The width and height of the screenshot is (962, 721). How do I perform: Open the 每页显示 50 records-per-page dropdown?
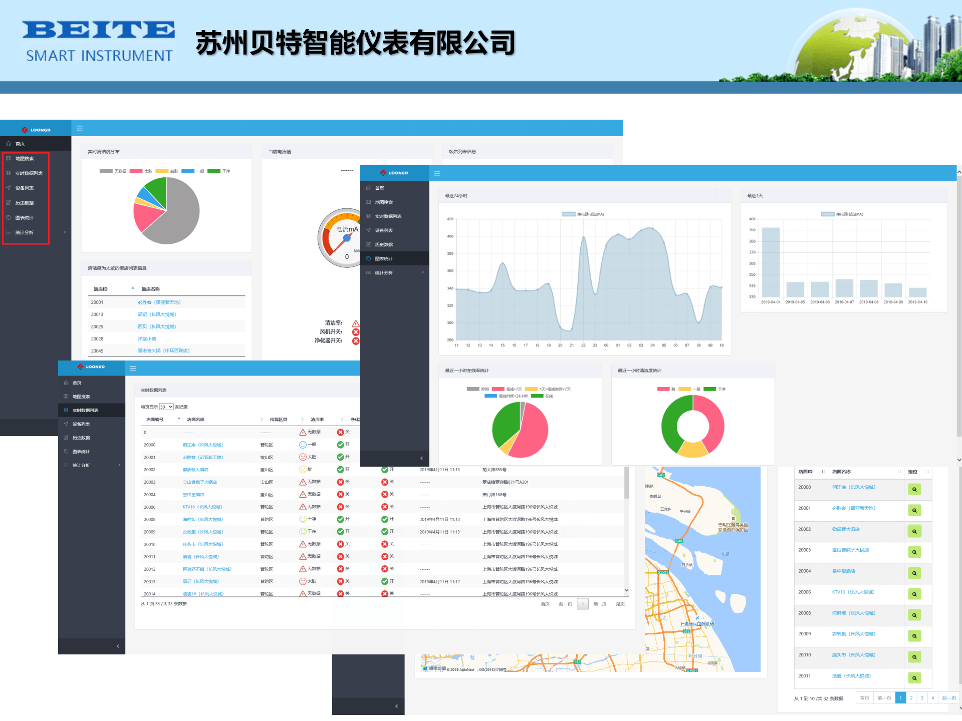166,407
